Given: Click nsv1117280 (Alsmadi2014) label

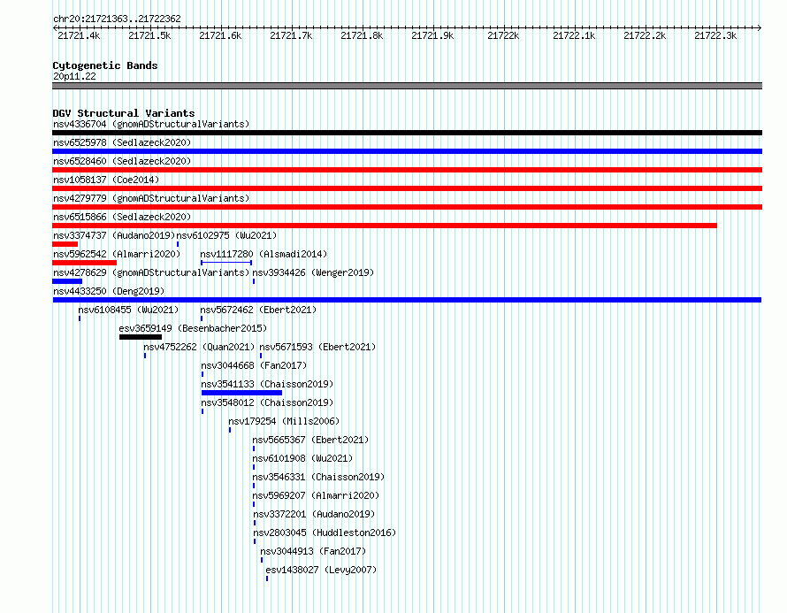Looking at the screenshot, I should (x=264, y=254).
